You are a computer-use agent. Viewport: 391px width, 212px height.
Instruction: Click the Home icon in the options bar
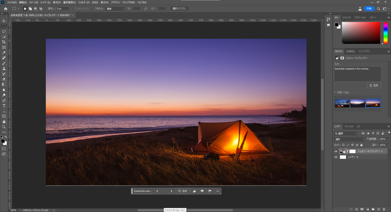point(5,8)
